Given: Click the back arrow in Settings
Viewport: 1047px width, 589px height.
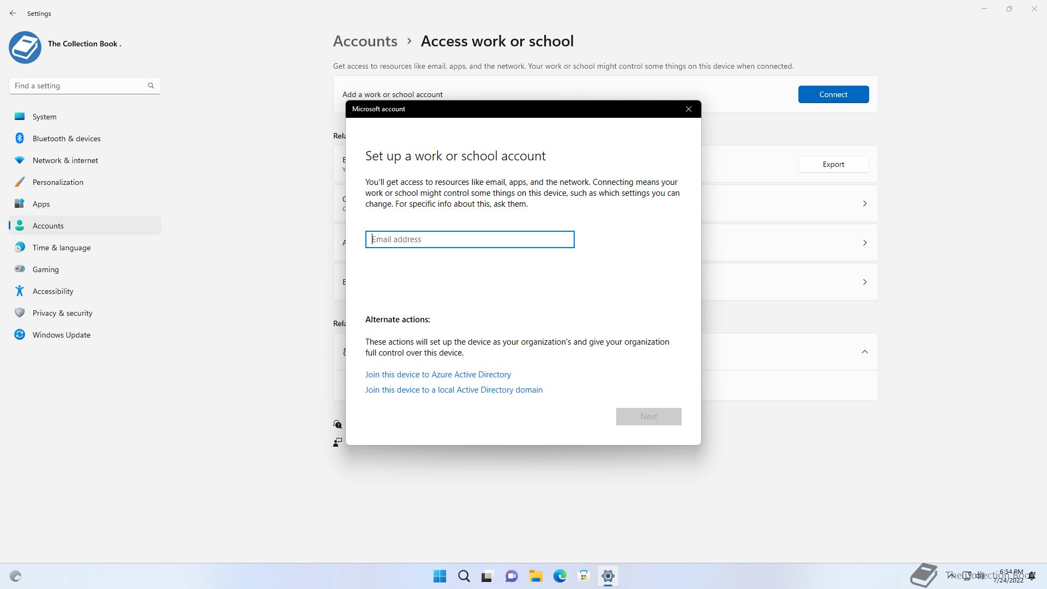Looking at the screenshot, I should (13, 13).
